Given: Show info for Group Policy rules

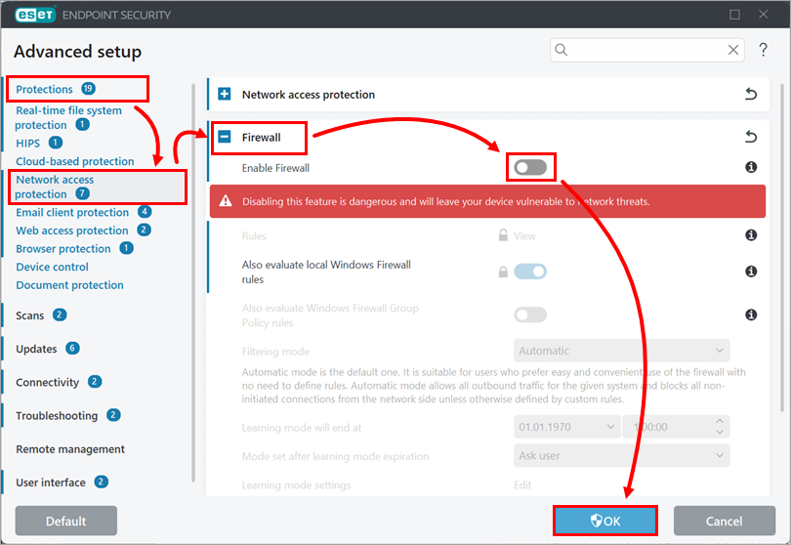Looking at the screenshot, I should pyautogui.click(x=751, y=314).
